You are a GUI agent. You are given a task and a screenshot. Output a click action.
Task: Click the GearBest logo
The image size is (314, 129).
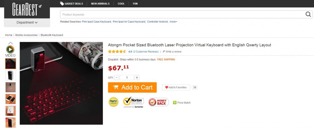pyautogui.click(x=27, y=9)
